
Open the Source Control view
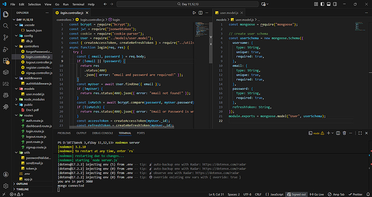pyautogui.click(x=6, y=37)
